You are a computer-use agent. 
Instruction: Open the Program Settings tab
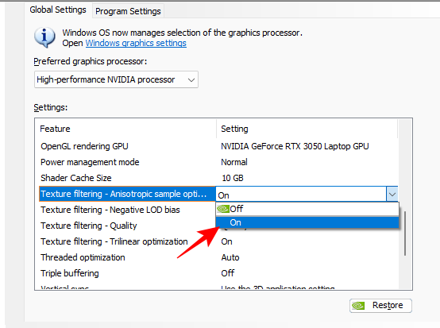tap(128, 11)
